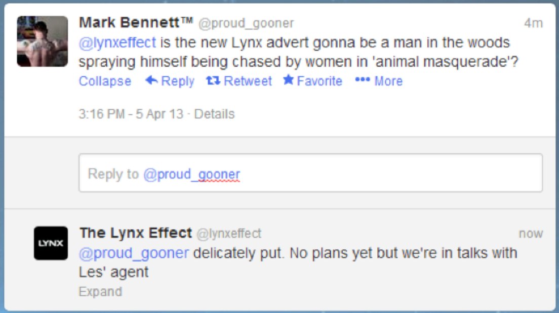Open the tweet Details link
Viewport: 559px width, 313px height.
coord(214,114)
